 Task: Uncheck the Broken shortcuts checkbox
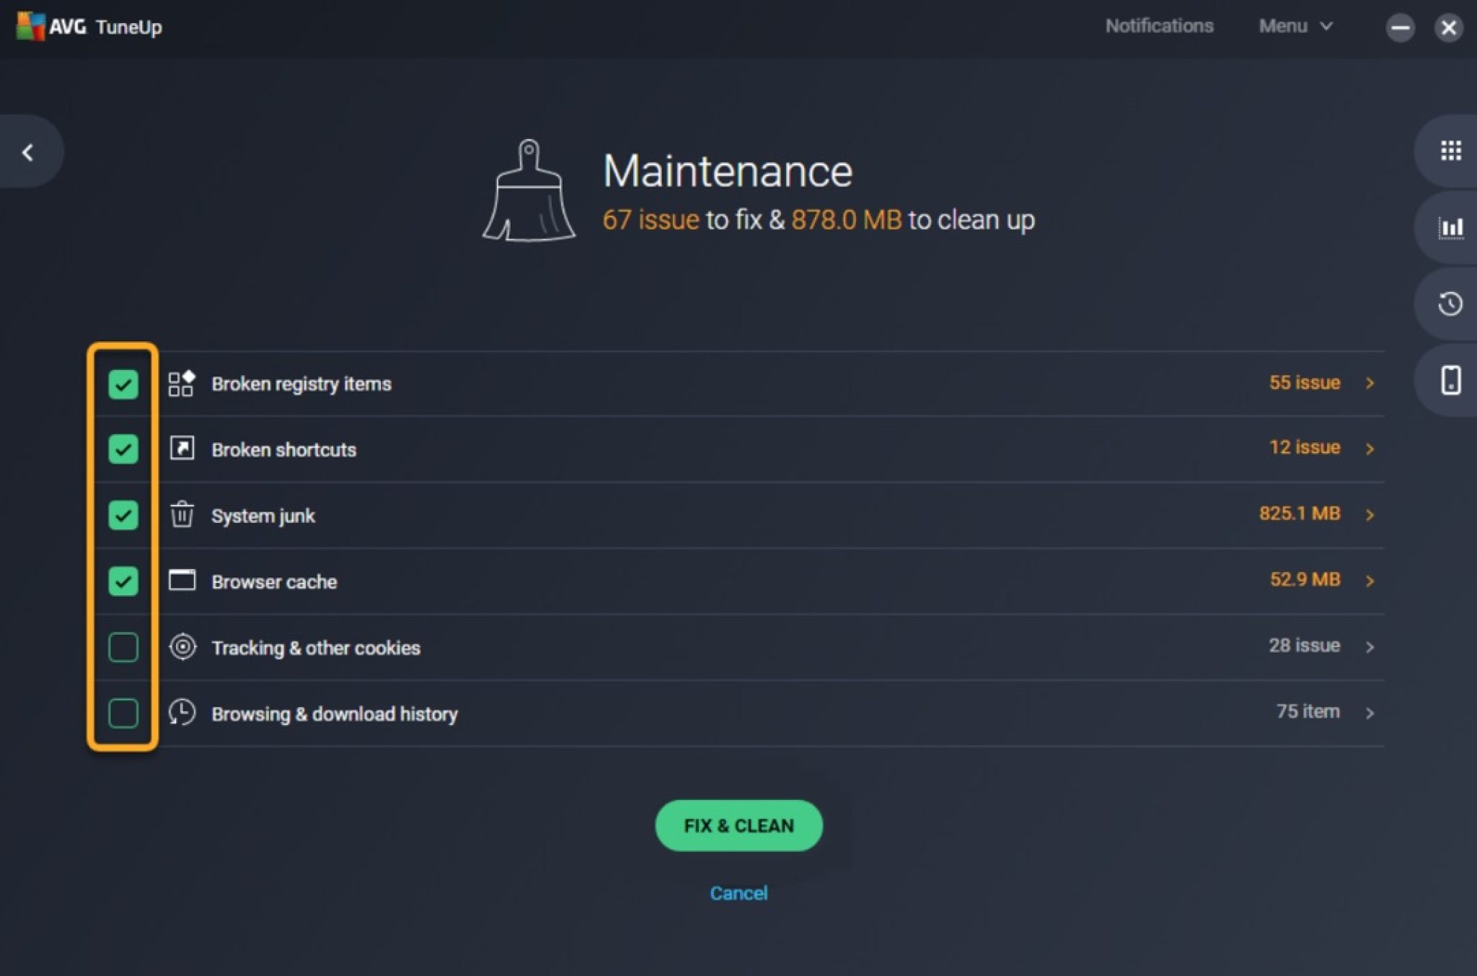(x=123, y=449)
